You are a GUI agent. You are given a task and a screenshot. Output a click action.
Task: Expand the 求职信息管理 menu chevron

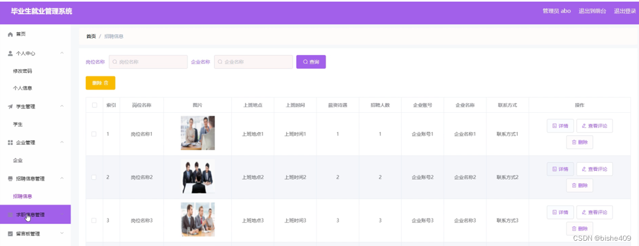coord(62,215)
